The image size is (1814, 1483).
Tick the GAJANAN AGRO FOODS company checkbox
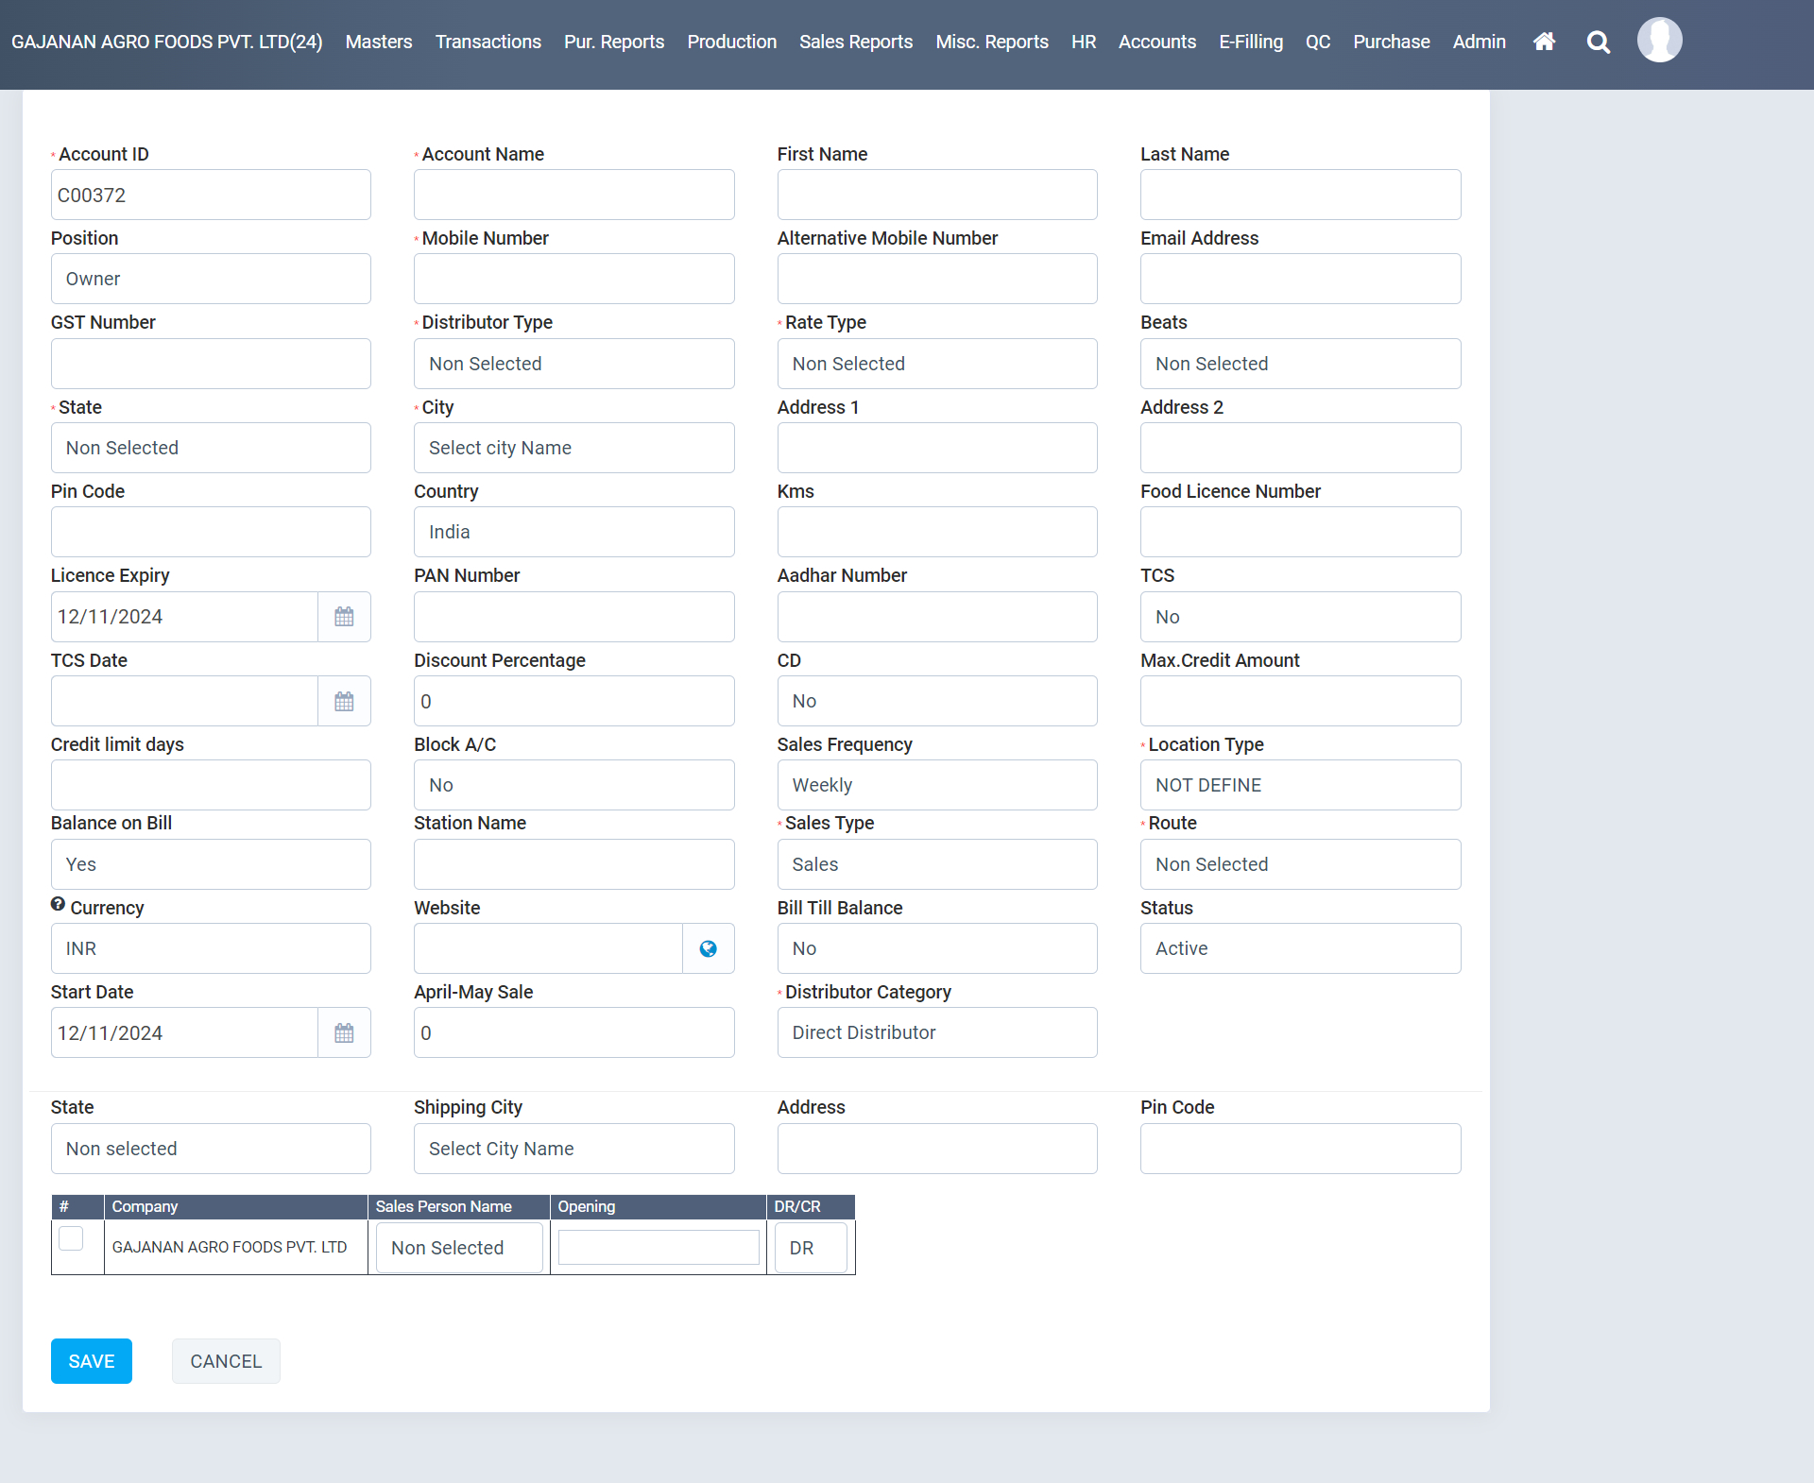point(71,1238)
